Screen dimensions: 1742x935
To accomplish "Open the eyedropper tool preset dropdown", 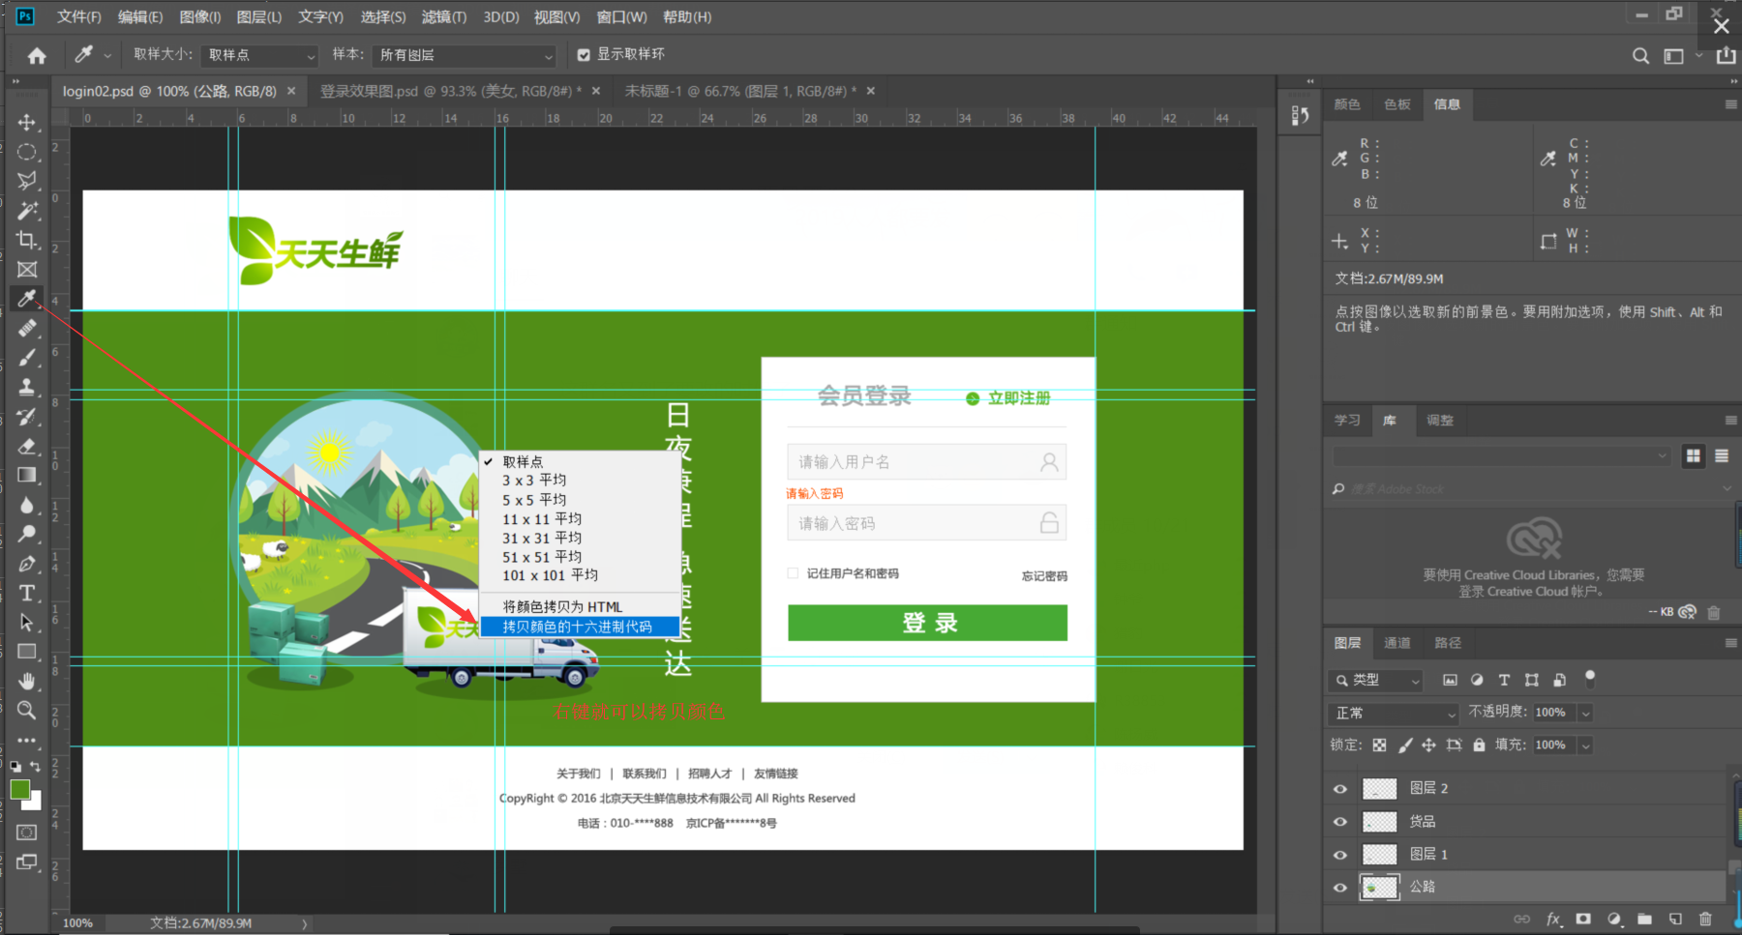I will [x=107, y=56].
